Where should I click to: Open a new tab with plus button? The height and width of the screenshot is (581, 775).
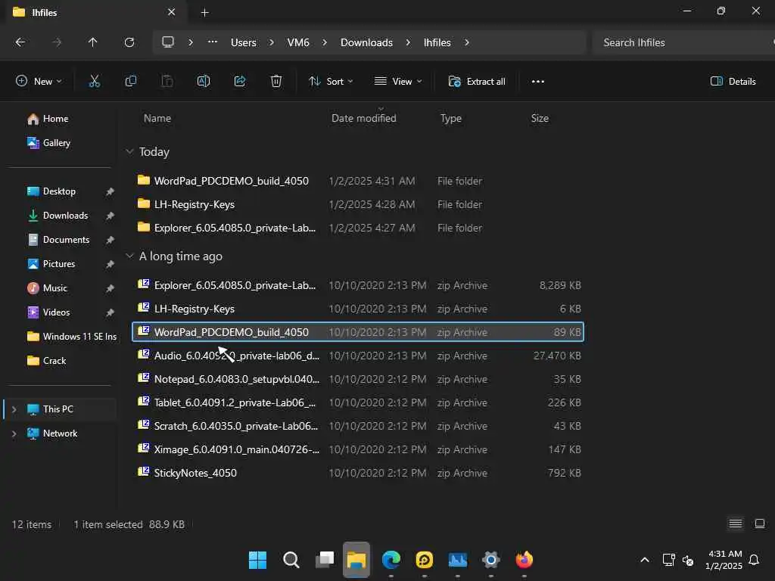pyautogui.click(x=204, y=12)
